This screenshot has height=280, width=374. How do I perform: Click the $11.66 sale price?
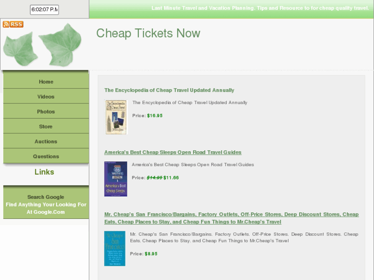coord(171,178)
